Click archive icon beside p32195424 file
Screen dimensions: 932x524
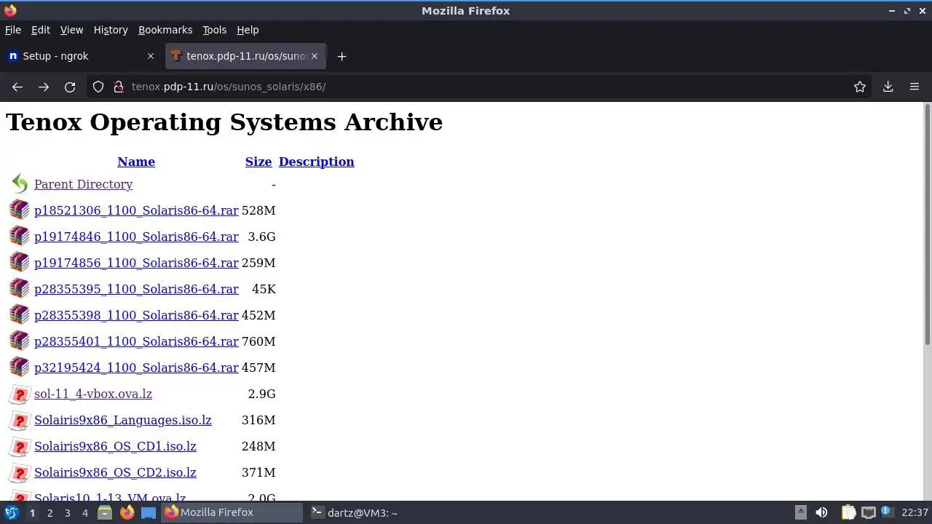pyautogui.click(x=20, y=368)
